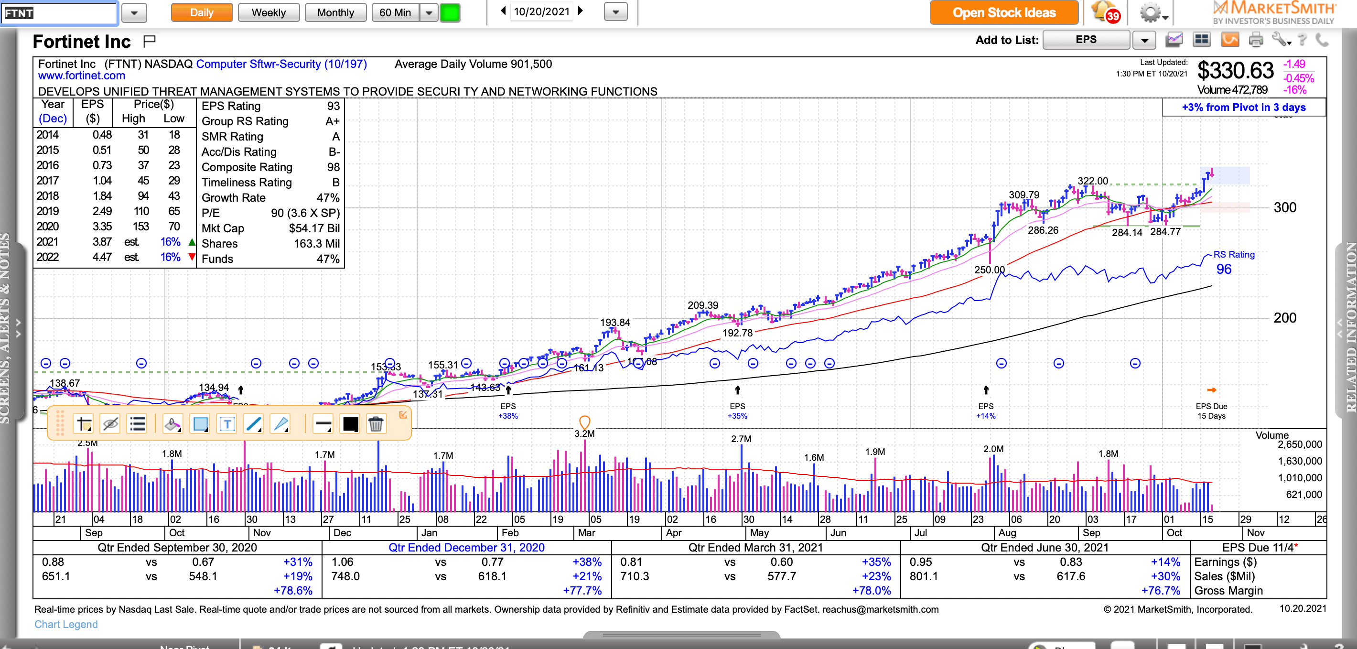Switch to Monthly chart period
Image resolution: width=1357 pixels, height=649 pixels.
point(335,12)
